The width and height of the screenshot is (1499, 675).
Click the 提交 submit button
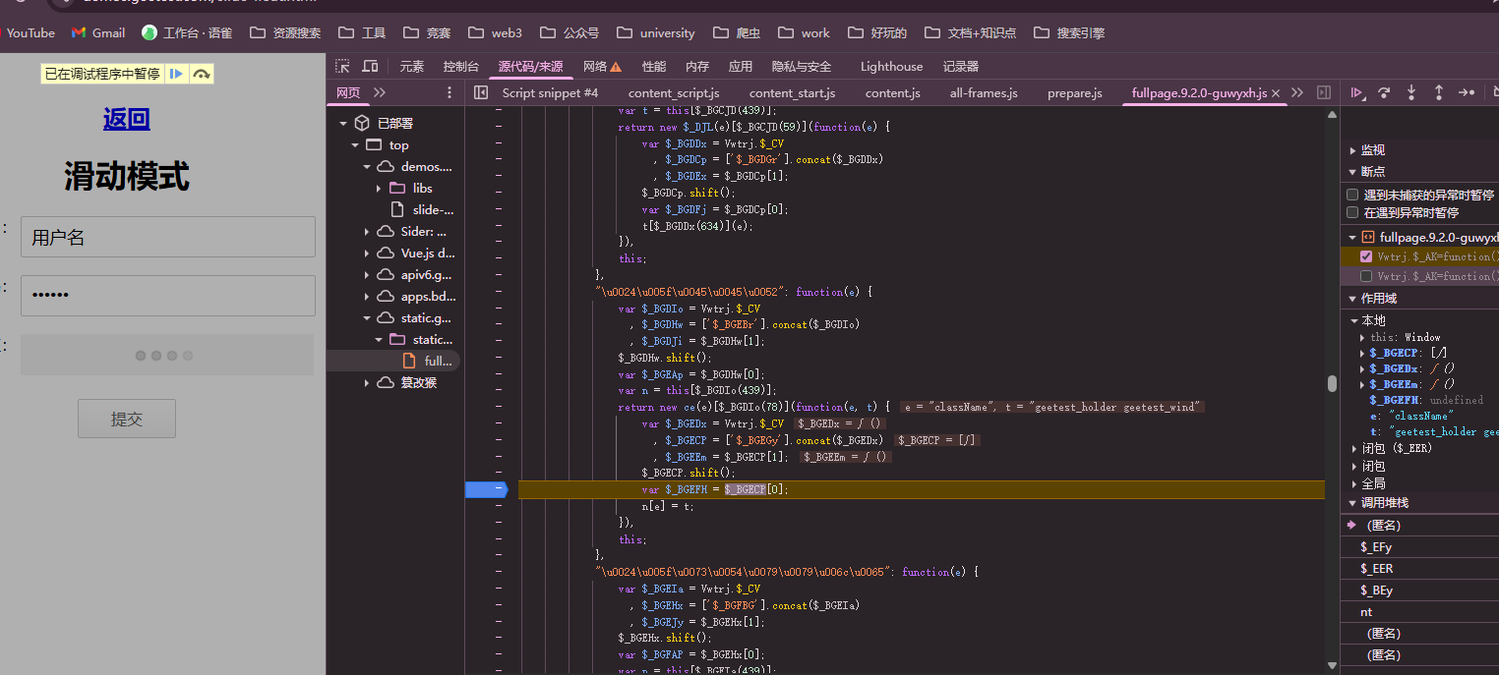[127, 419]
